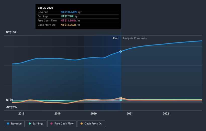
Task: Click the NT$12.950b cash from op value
Action: click(x=68, y=25)
